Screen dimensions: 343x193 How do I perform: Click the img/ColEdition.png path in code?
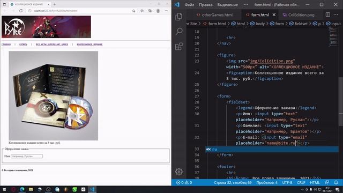pyautogui.click(x=272, y=61)
